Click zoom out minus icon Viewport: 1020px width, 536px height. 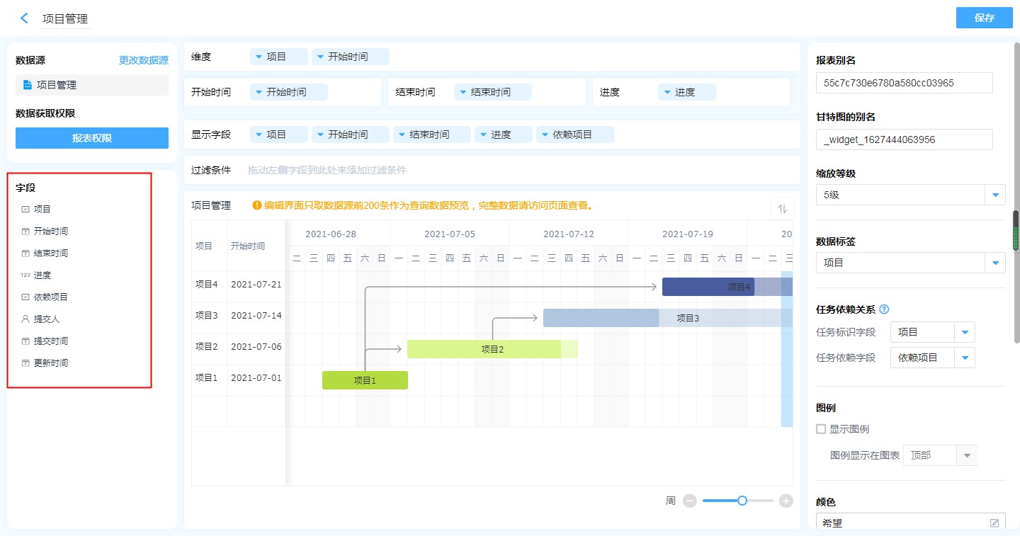(x=690, y=501)
